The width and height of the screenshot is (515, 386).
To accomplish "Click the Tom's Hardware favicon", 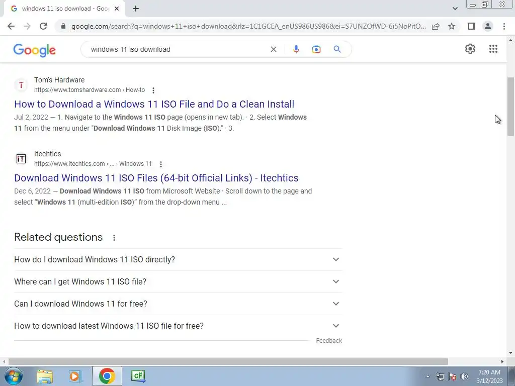I will (21, 85).
